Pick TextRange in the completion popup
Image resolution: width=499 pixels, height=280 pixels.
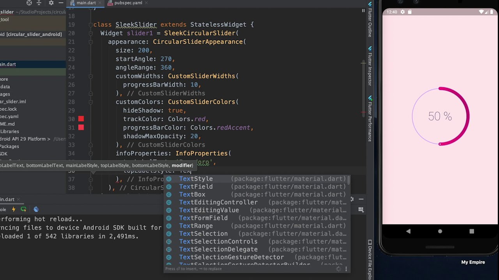[257, 226]
